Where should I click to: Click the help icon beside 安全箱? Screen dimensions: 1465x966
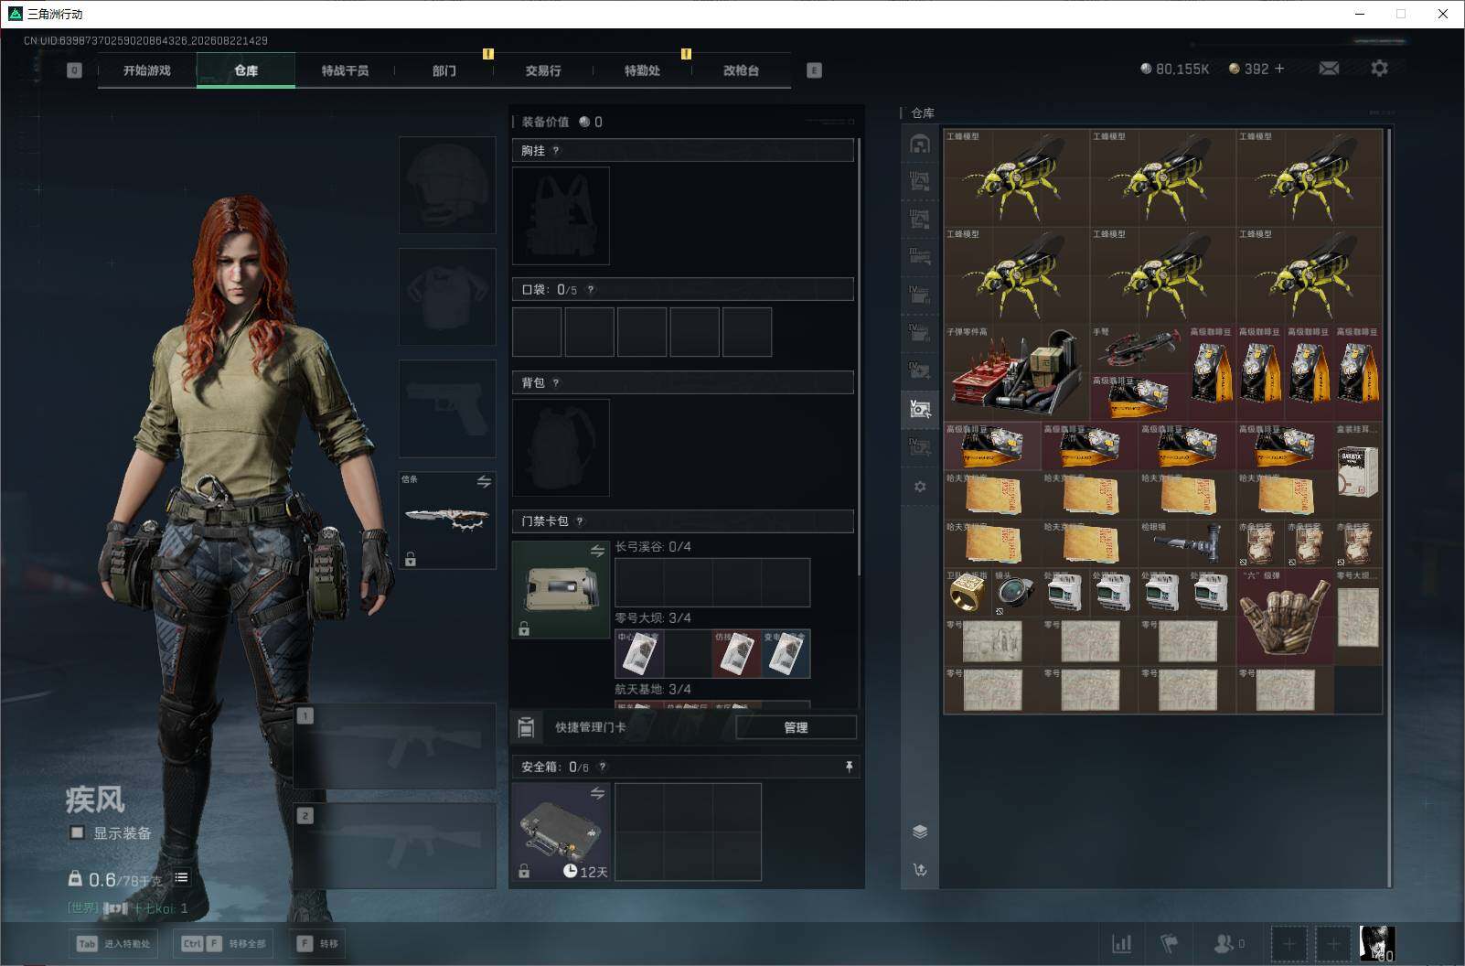(602, 767)
